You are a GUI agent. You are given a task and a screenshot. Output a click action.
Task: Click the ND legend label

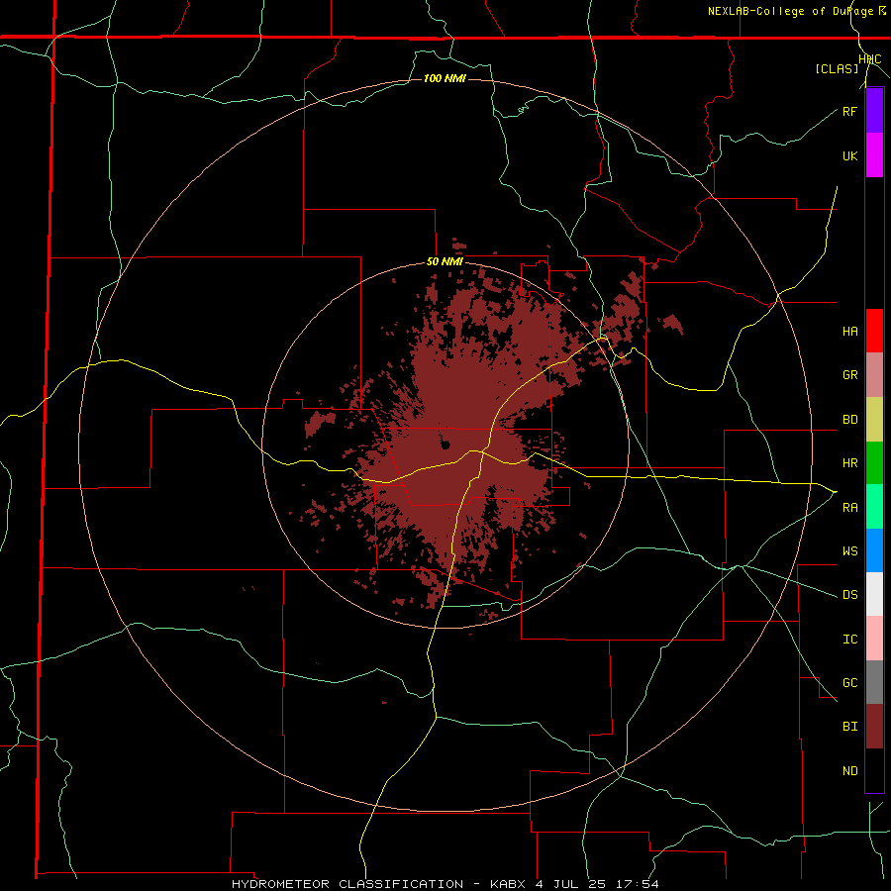(849, 771)
